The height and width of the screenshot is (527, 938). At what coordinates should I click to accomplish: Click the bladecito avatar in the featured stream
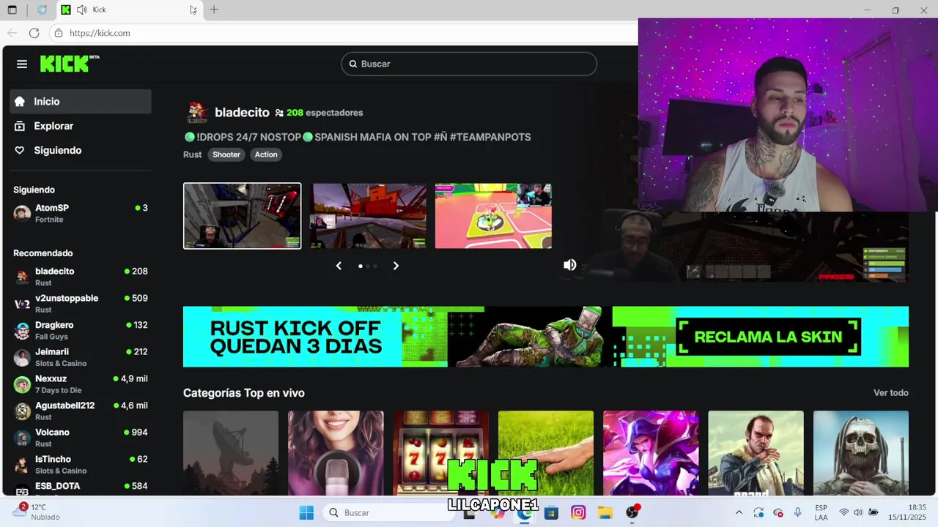(x=196, y=112)
